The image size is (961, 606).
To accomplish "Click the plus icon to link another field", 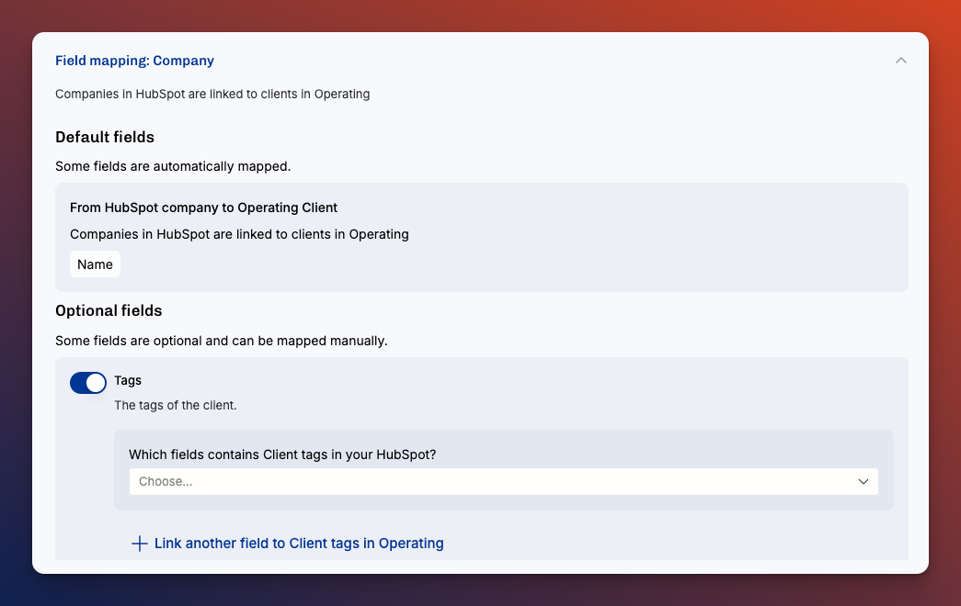I will (x=140, y=544).
